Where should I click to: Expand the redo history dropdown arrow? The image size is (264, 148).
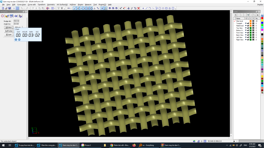coord(29,8)
